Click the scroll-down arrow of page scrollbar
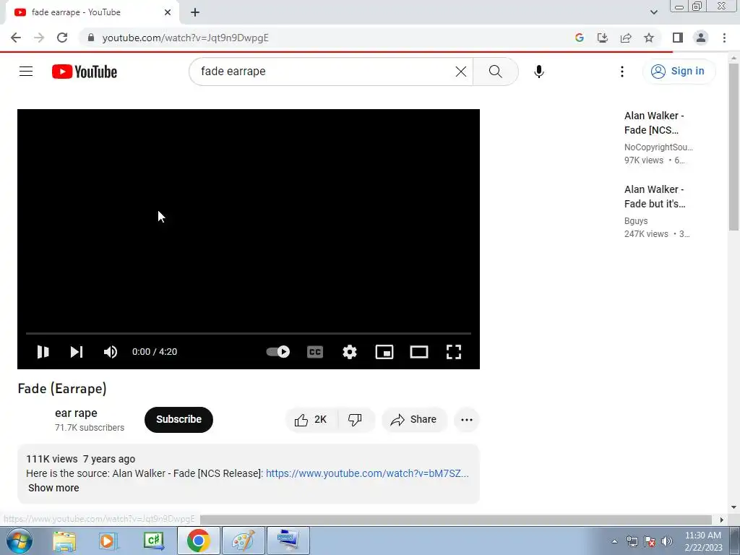 pyautogui.click(x=733, y=508)
